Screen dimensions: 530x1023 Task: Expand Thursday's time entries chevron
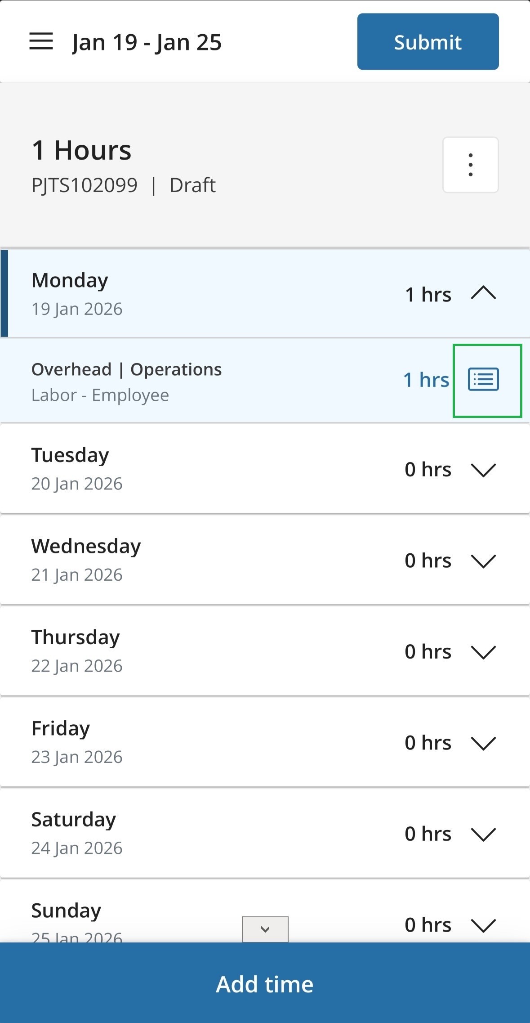[x=483, y=652]
